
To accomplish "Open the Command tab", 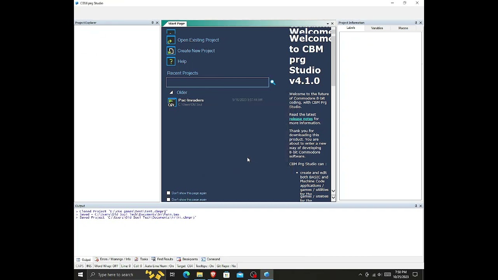I will pyautogui.click(x=210, y=259).
